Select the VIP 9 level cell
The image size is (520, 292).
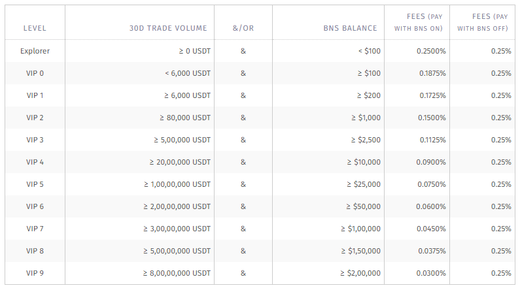(x=35, y=273)
